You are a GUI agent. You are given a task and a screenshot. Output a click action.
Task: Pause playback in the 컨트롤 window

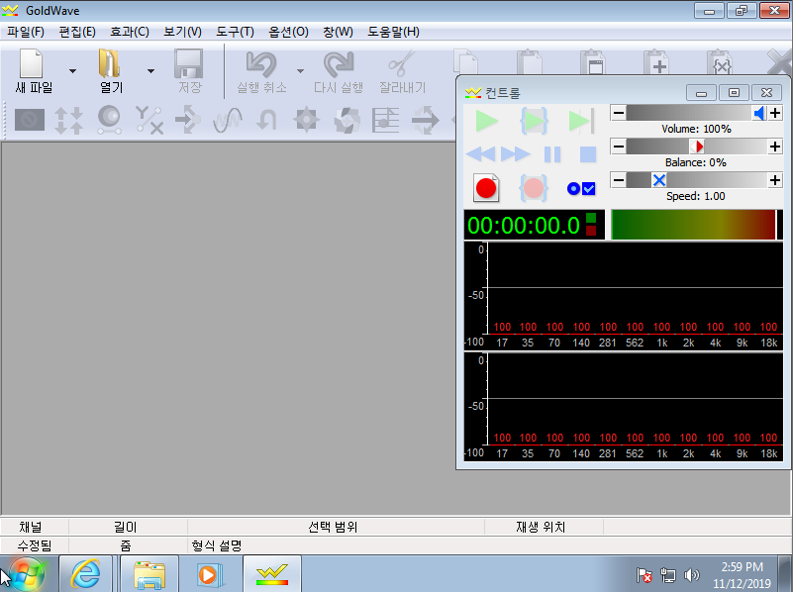point(552,154)
